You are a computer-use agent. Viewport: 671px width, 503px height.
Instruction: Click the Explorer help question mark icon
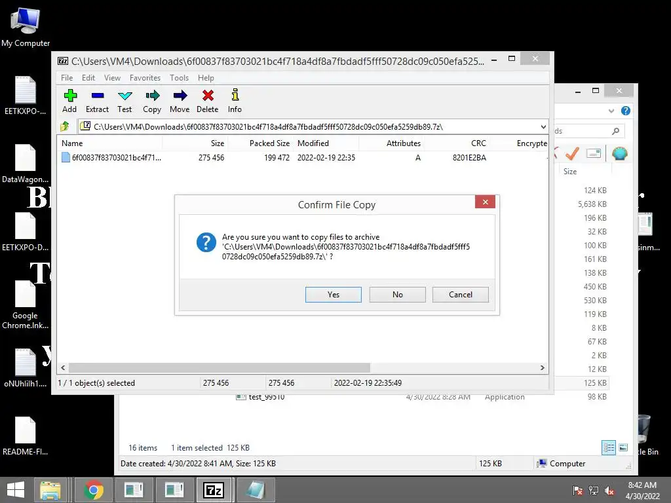[626, 111]
